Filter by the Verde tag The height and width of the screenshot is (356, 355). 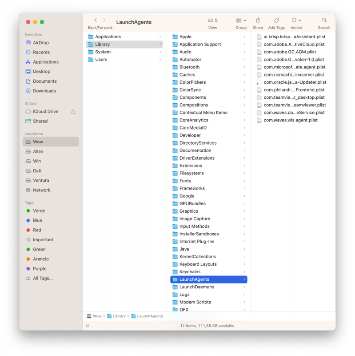point(51,210)
